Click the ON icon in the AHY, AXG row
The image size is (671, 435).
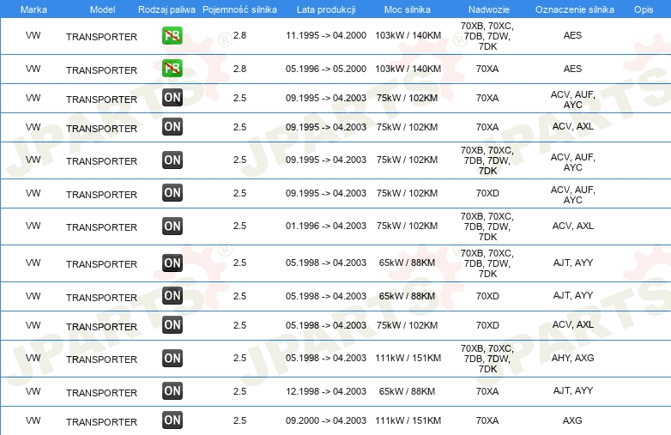point(172,359)
